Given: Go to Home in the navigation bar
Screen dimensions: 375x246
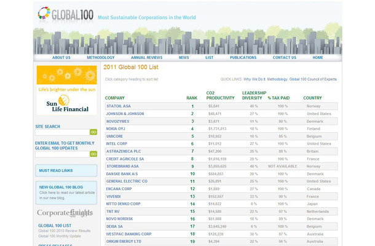Looking at the screenshot, I should coord(318,58).
